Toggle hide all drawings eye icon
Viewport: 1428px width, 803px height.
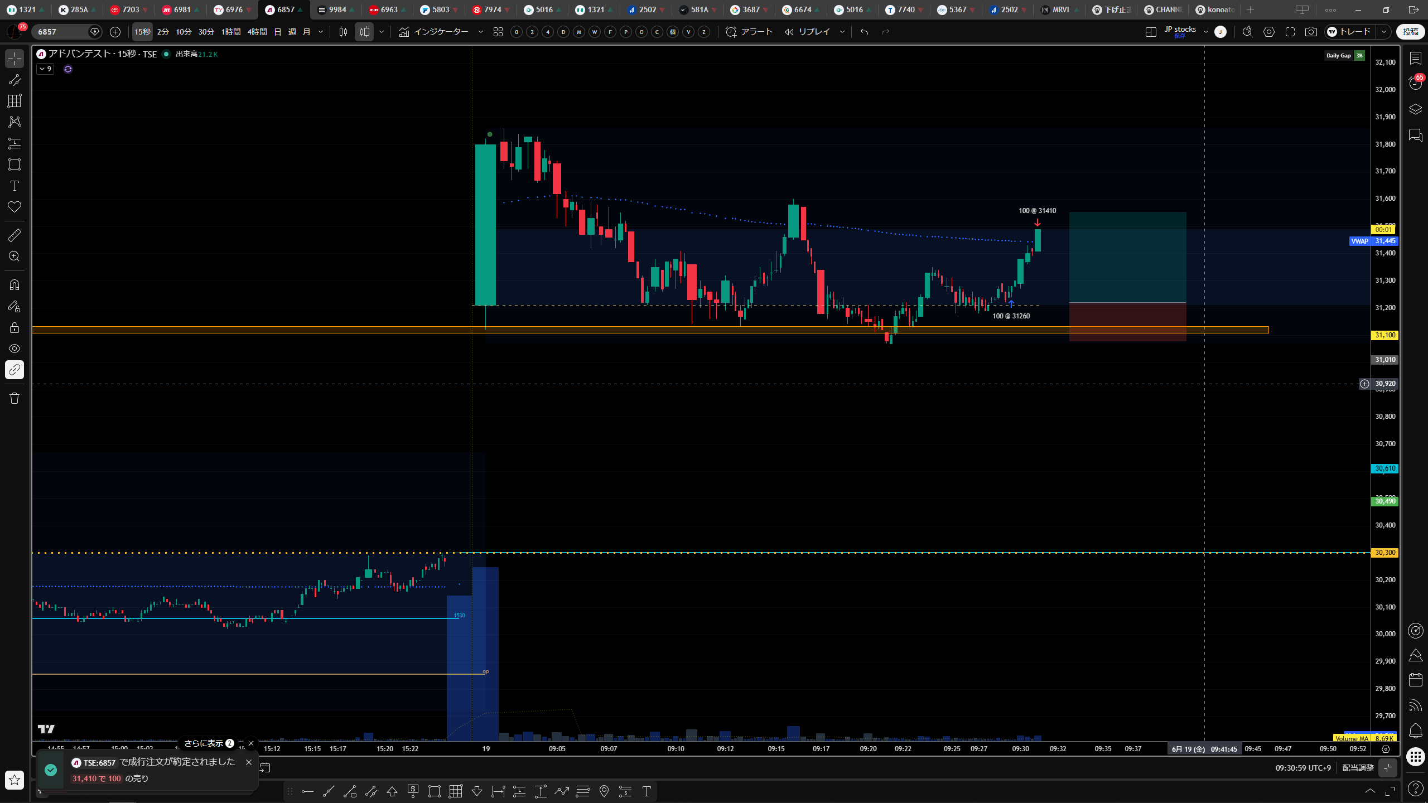tap(15, 349)
